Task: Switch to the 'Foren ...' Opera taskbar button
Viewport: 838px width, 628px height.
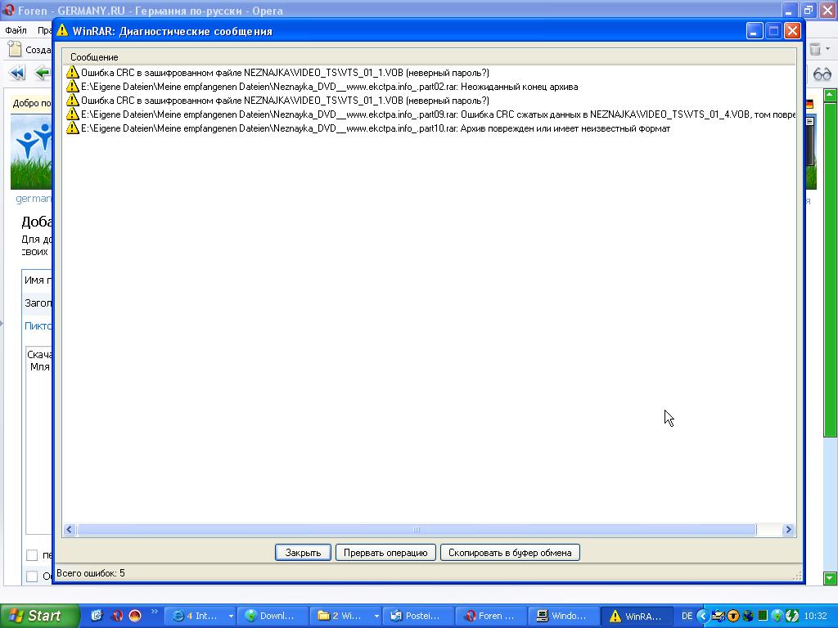Action: [x=491, y=616]
